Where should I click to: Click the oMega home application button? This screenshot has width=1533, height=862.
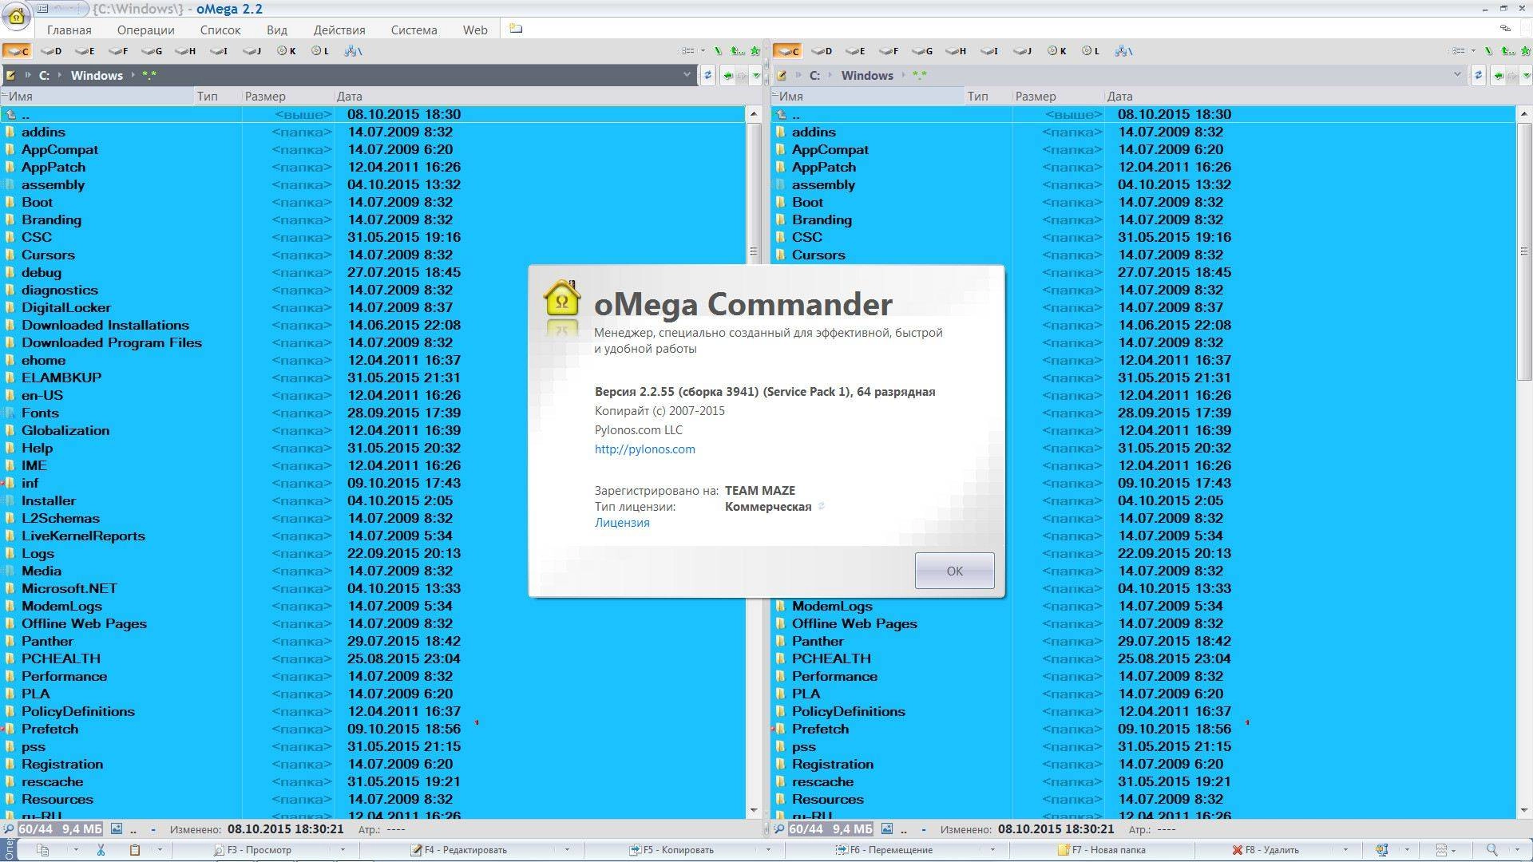click(x=16, y=15)
